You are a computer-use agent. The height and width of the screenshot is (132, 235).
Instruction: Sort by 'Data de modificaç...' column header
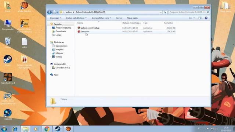131,23
